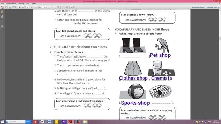
Task: Click 'What shops are these objects from?' text
Action: 141,34
